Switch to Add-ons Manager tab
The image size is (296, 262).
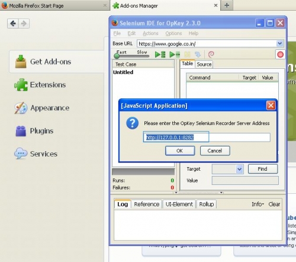tap(165, 5)
